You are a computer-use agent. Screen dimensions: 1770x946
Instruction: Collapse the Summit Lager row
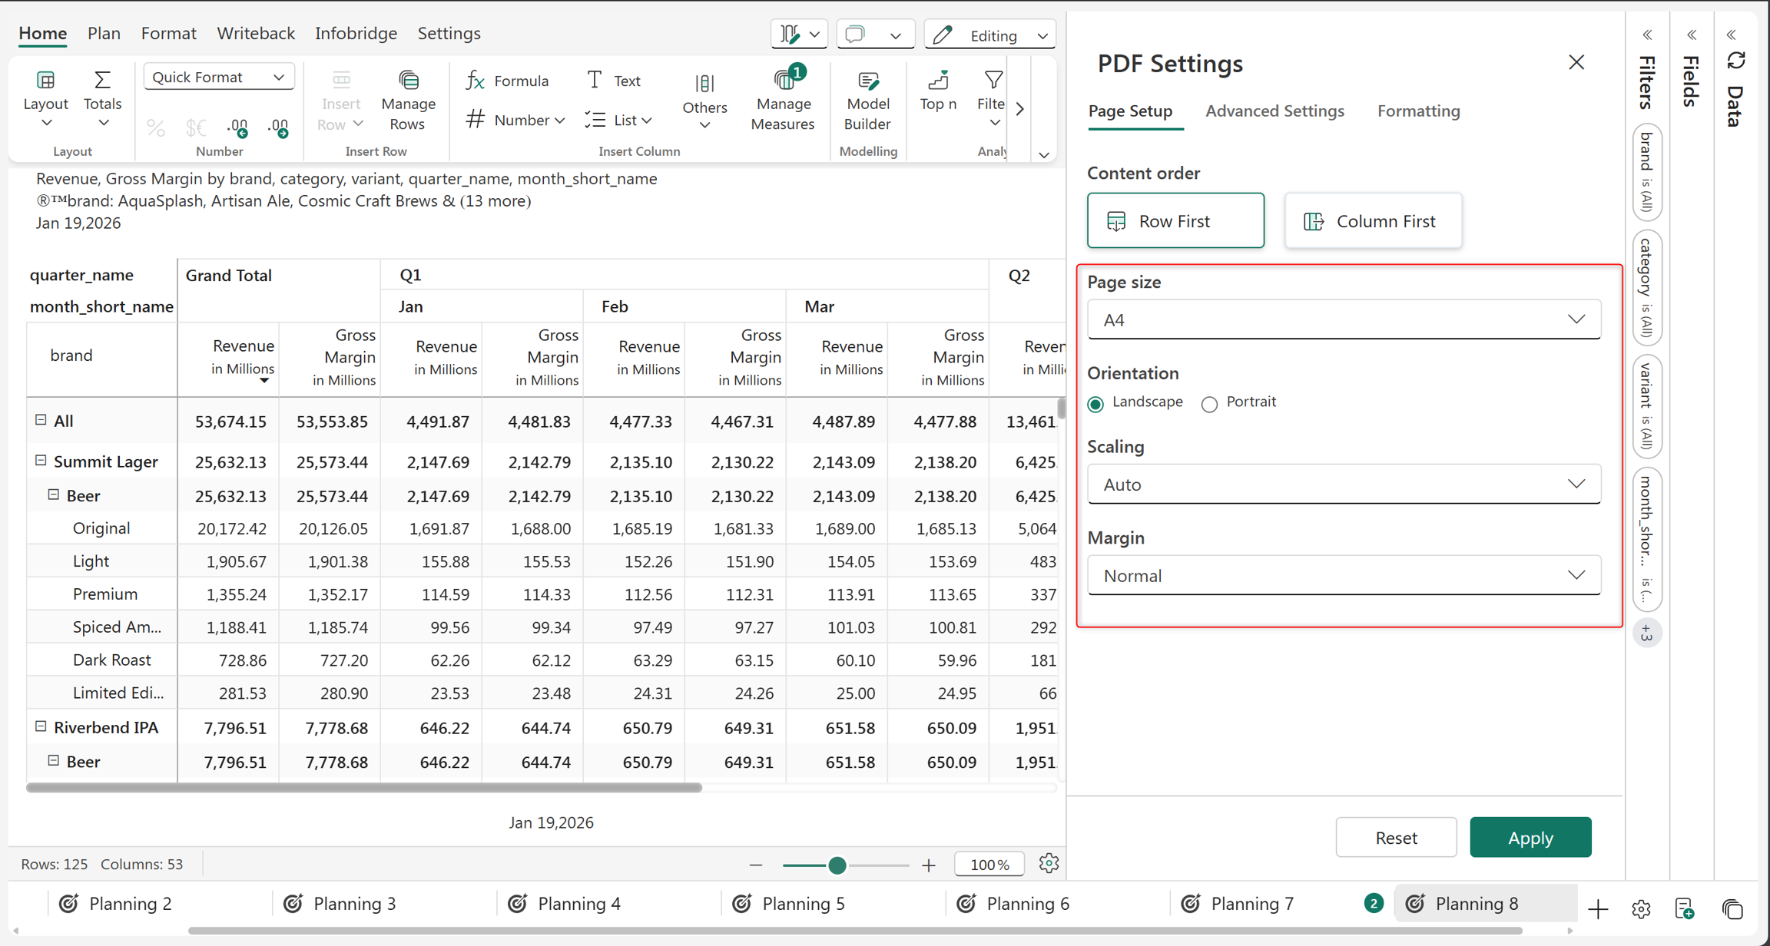[41, 461]
